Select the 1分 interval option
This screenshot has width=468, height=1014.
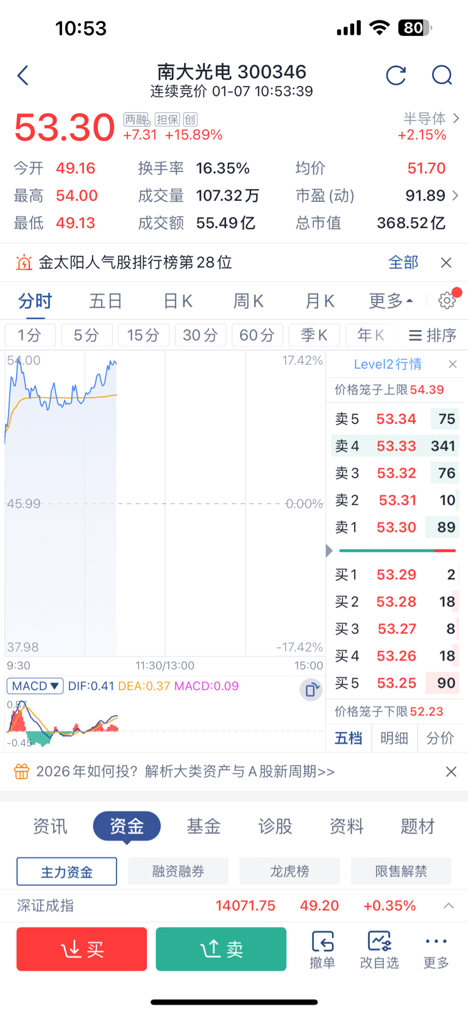(30, 335)
